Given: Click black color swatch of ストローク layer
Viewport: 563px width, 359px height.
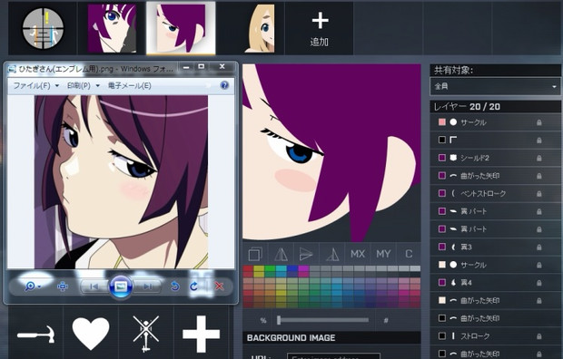Looking at the screenshot, I should pos(442,336).
